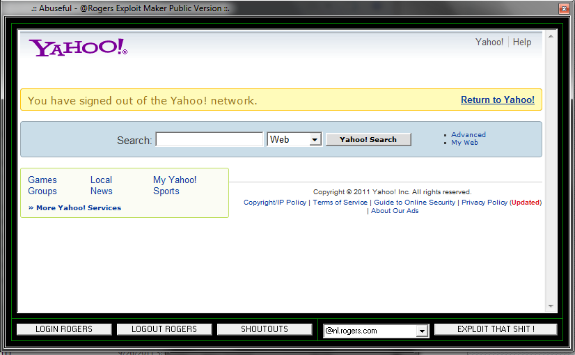Click the Yahoo! Search button
This screenshot has width=575, height=355.
click(x=368, y=139)
